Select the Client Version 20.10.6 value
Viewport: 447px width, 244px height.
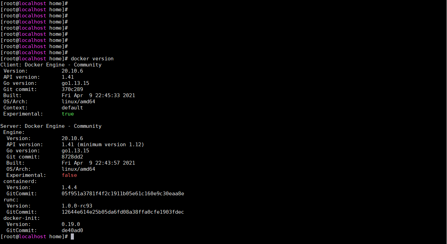coord(72,71)
